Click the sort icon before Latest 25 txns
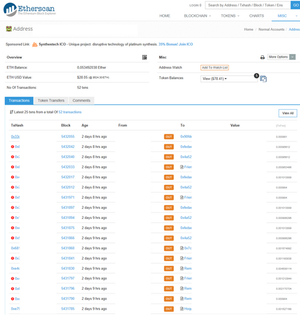300x315 pixels. (x=11, y=112)
